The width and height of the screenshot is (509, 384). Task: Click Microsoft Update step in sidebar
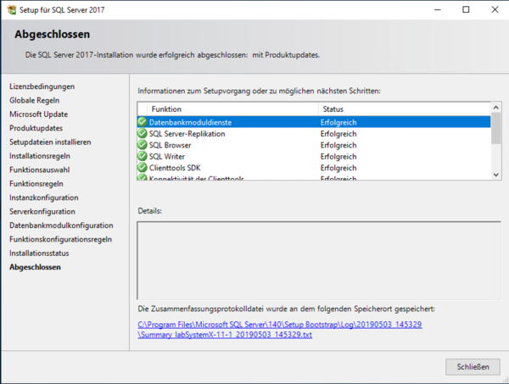[39, 114]
